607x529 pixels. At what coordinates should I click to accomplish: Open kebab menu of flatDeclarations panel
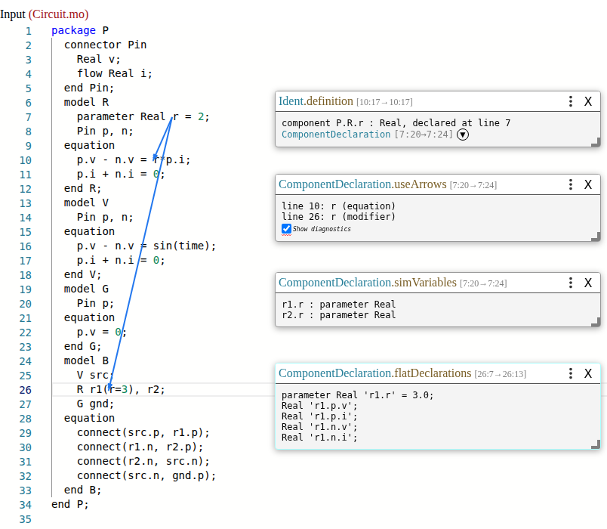tap(571, 373)
